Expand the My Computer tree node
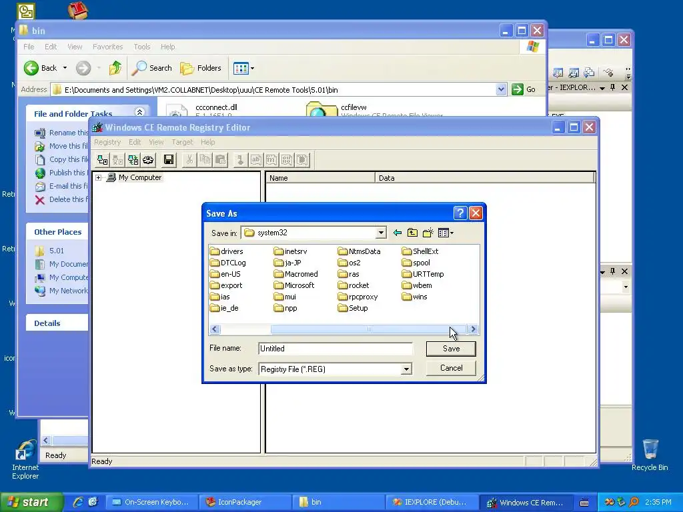Image resolution: width=683 pixels, height=512 pixels. pos(99,177)
